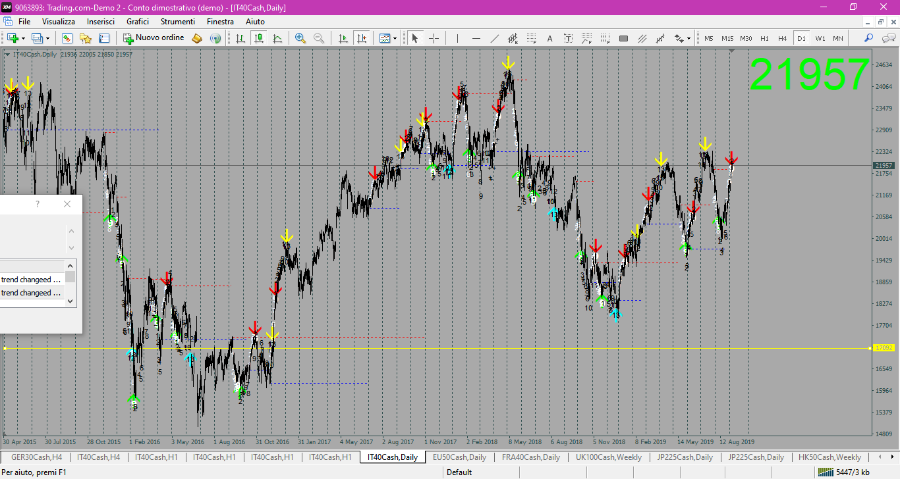Toggle chart shift button
Image resolution: width=900 pixels, height=479 pixels.
[361, 38]
